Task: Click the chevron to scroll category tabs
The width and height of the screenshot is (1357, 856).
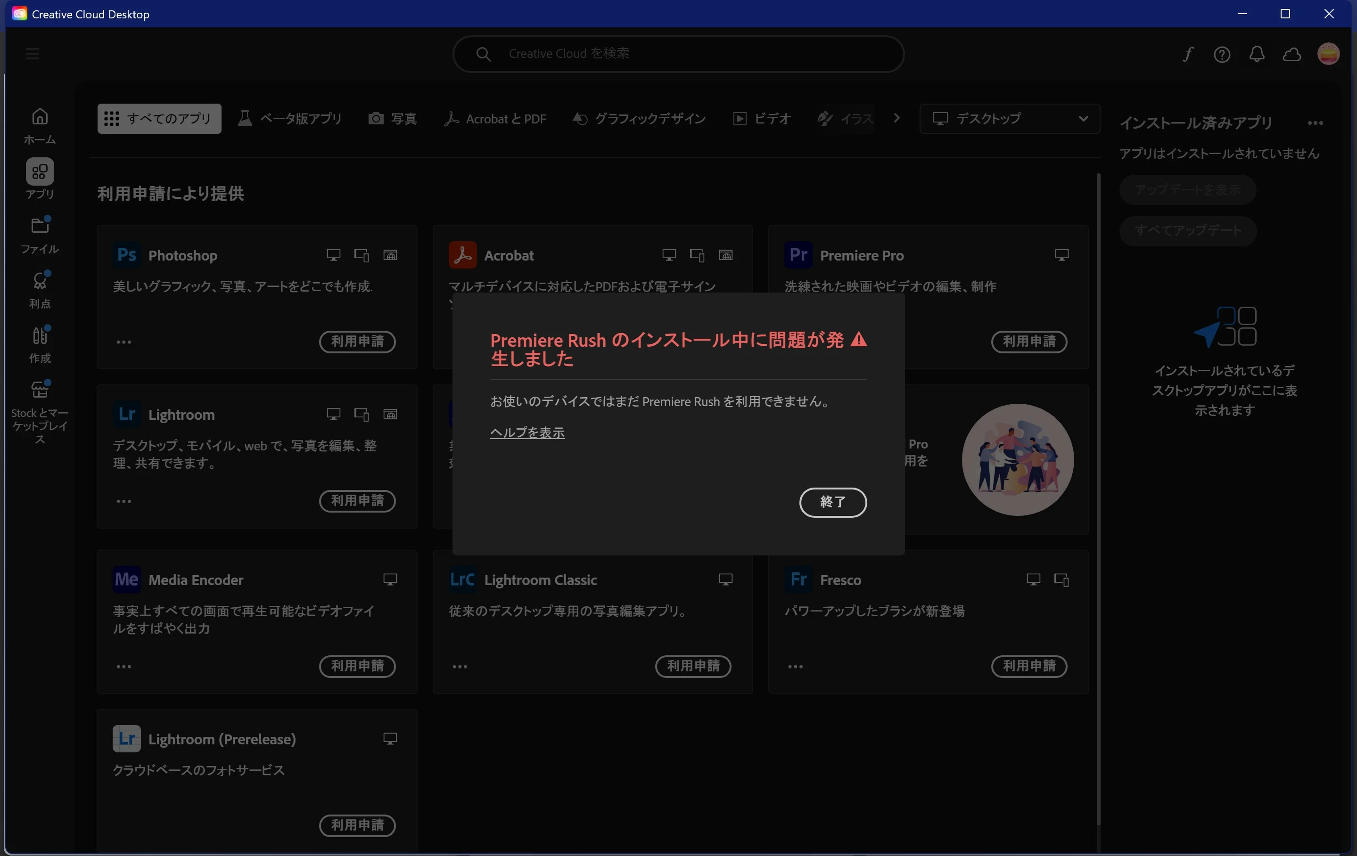Action: pyautogui.click(x=896, y=118)
